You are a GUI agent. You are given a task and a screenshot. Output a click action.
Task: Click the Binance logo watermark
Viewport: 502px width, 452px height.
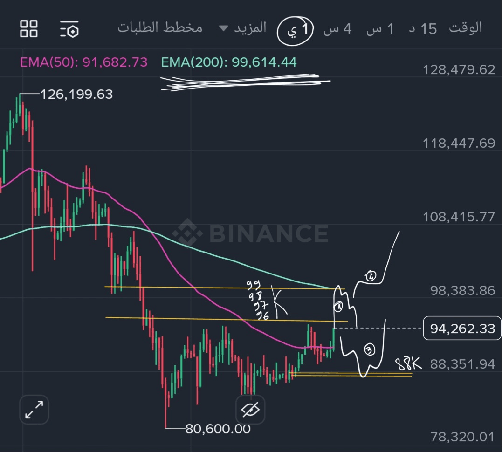(x=250, y=233)
